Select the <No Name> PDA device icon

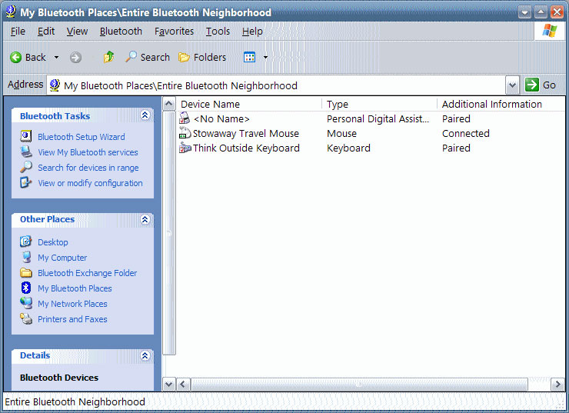click(185, 118)
